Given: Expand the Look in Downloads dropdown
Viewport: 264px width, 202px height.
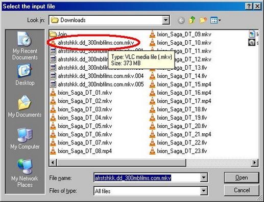Looking at the screenshot, I should tap(165, 20).
